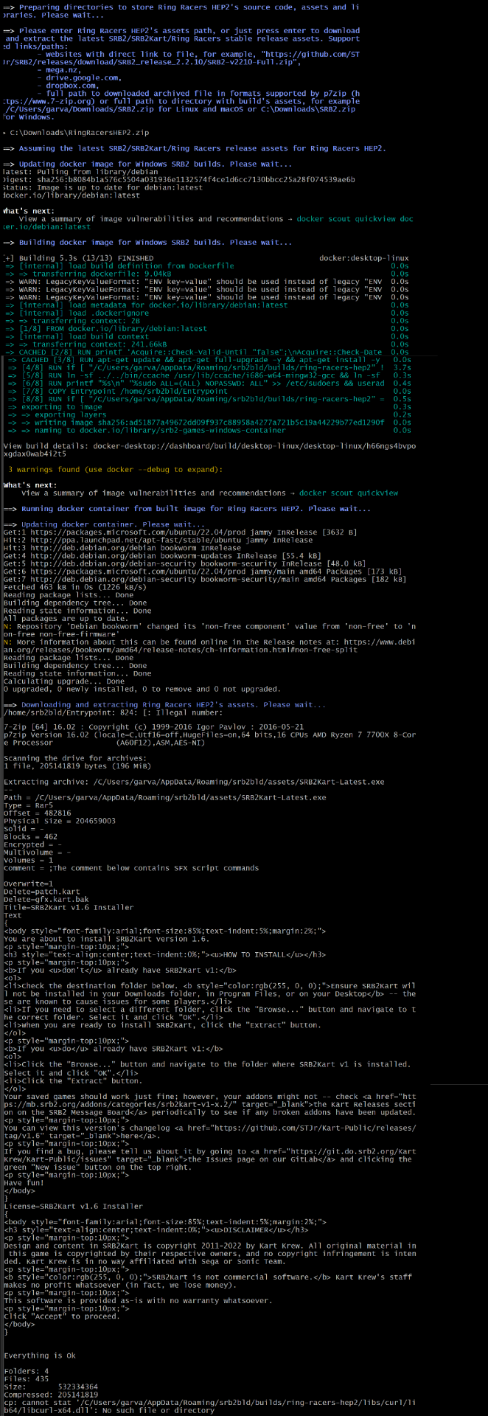Click "Downloading and extracting Ring Racers HEP2's assets" line
Viewport: 488px width, 1416px height.
[164, 705]
